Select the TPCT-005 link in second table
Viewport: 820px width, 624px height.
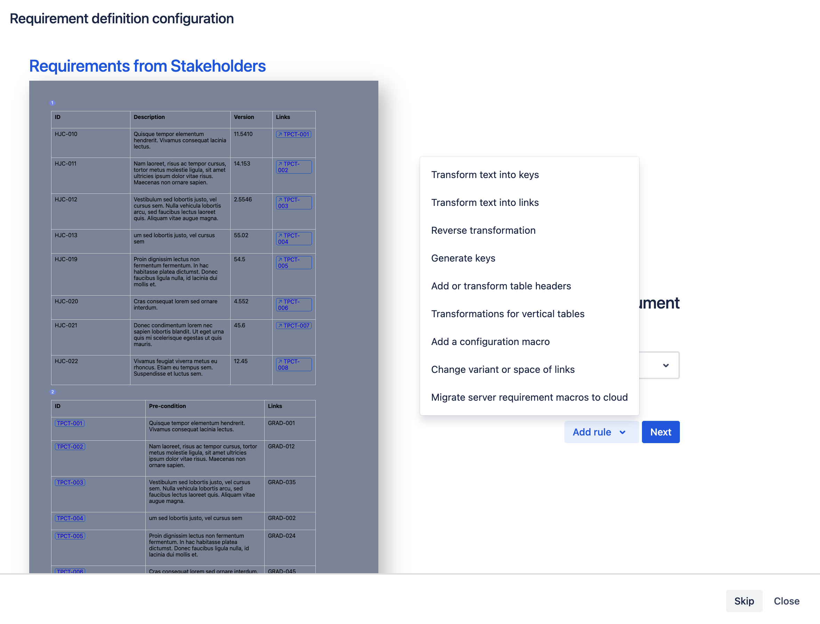[x=70, y=536]
